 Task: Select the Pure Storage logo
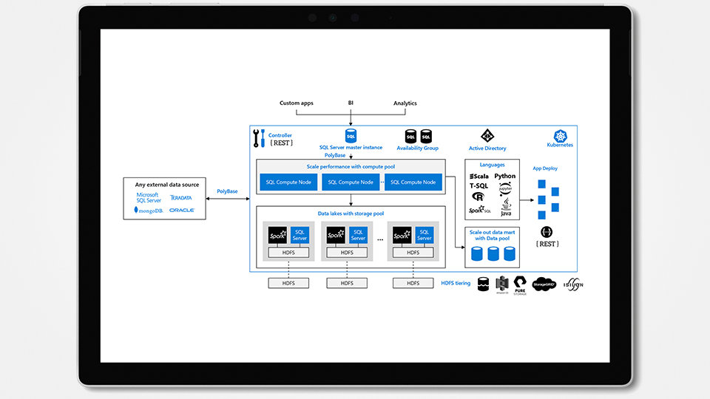520,284
